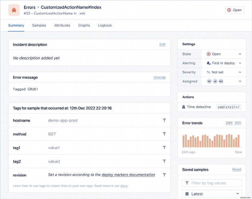Click the JK assignee avatar
Image resolution: width=252 pixels, height=199 pixels.
pyautogui.click(x=215, y=81)
